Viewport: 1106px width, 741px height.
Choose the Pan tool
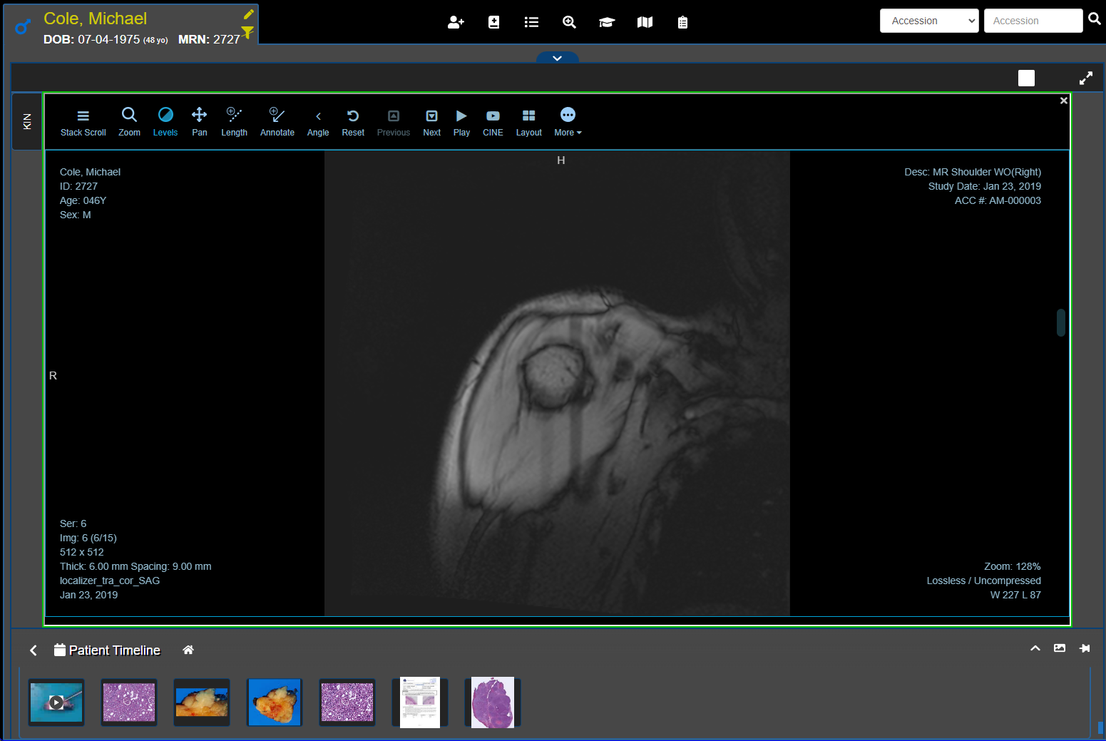[200, 122]
